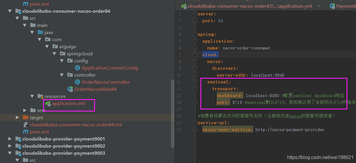The width and height of the screenshot is (356, 163).
Task: Expand the target folder arrow
Action: coord(17,117)
